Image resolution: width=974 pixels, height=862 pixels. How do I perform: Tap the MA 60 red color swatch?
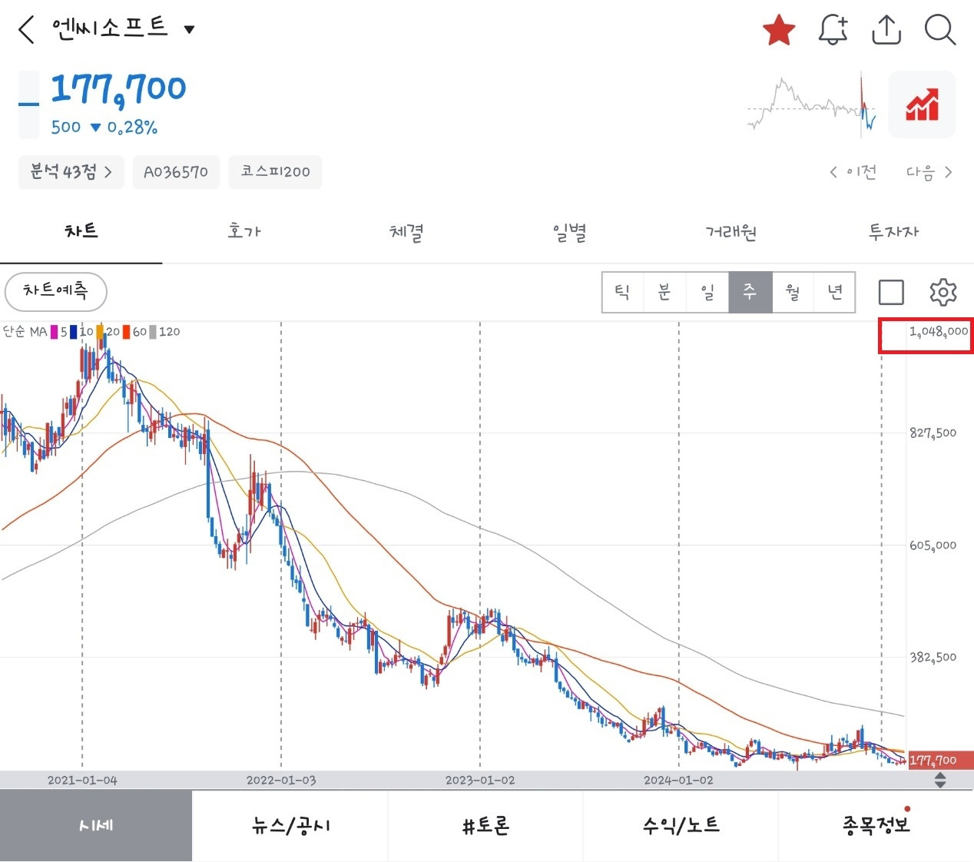[x=127, y=332]
